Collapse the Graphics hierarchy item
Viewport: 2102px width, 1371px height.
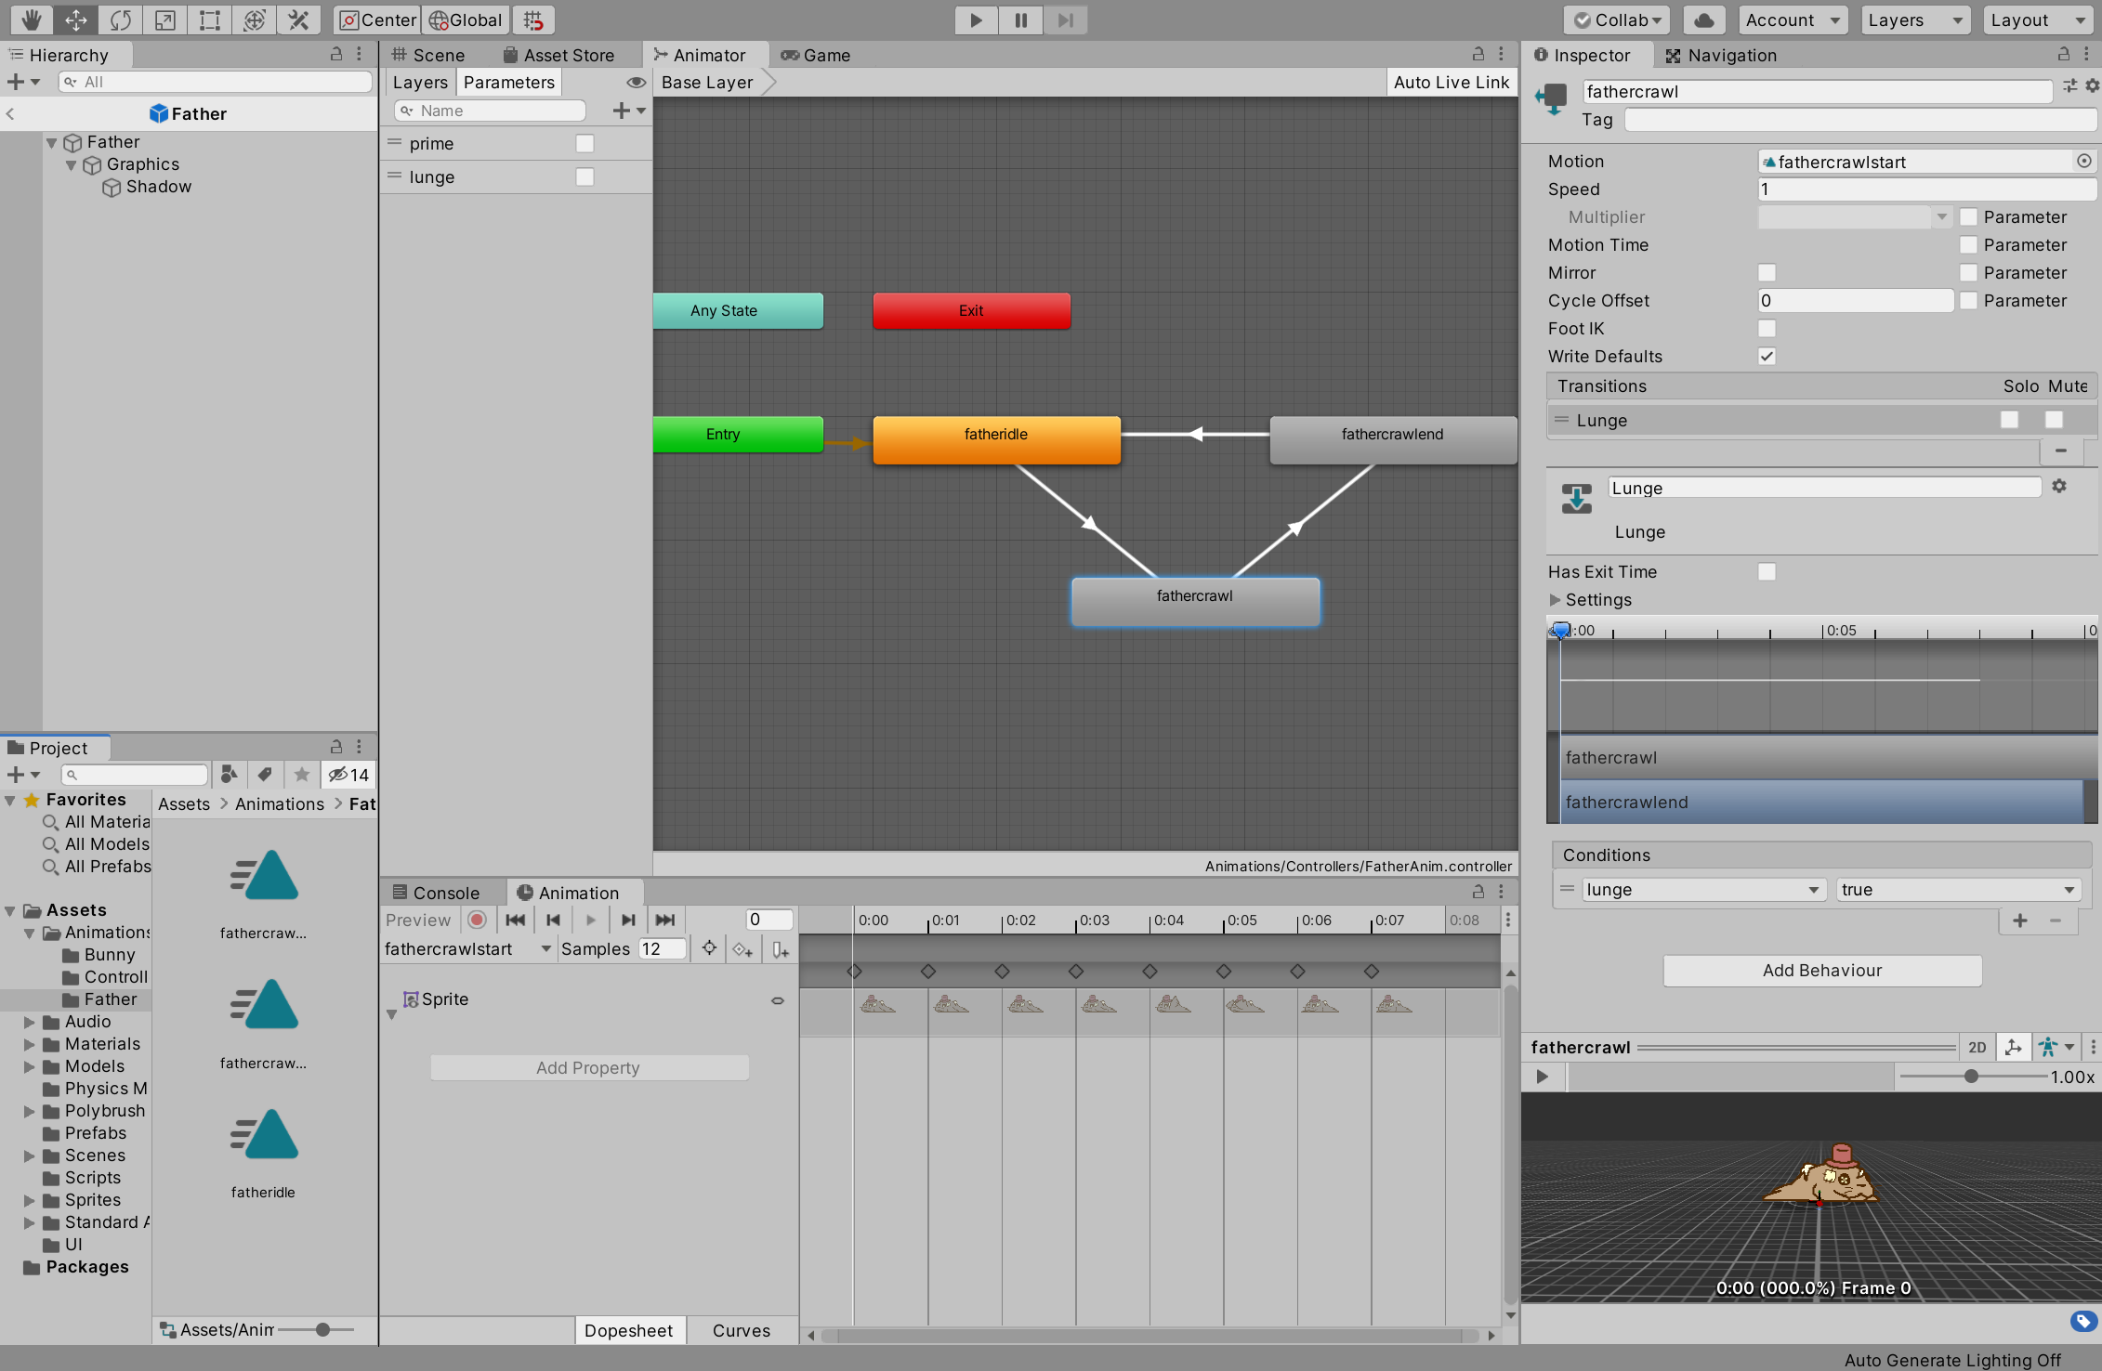72,164
